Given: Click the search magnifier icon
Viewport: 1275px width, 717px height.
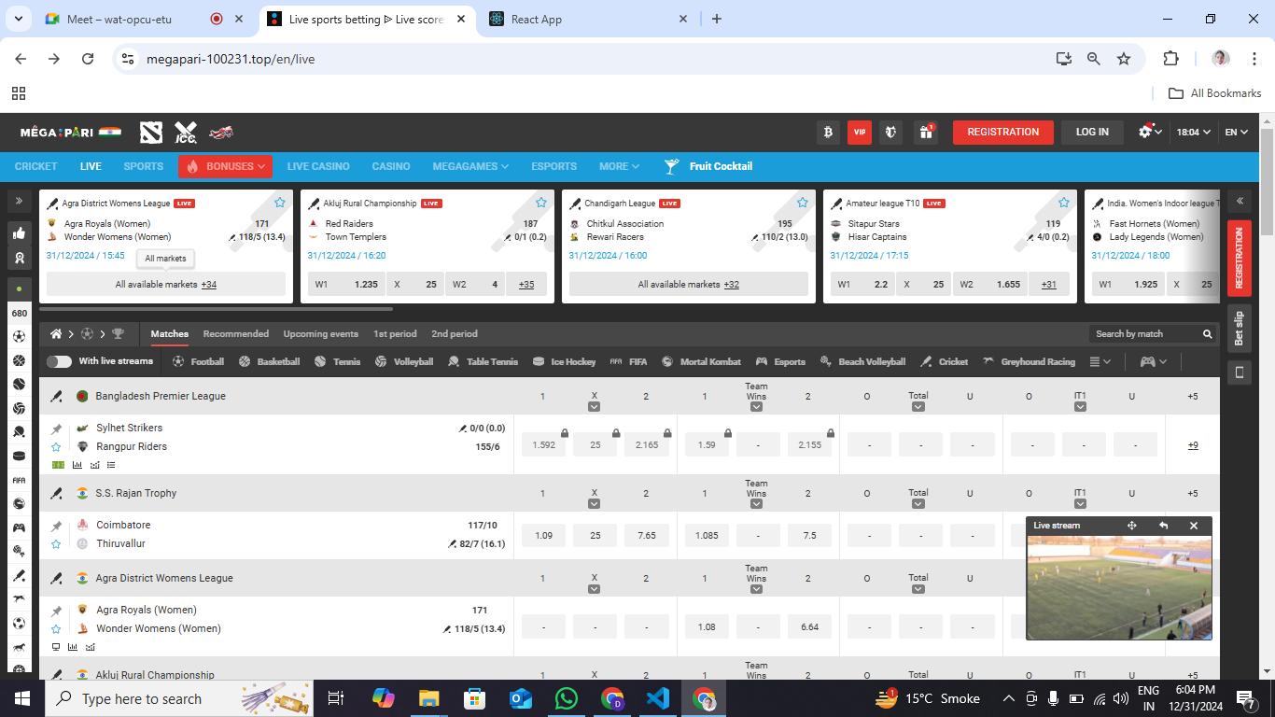Looking at the screenshot, I should click(1207, 334).
